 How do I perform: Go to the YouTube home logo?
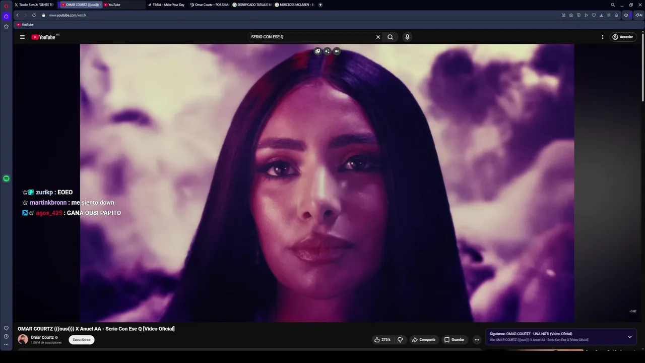pos(43,37)
